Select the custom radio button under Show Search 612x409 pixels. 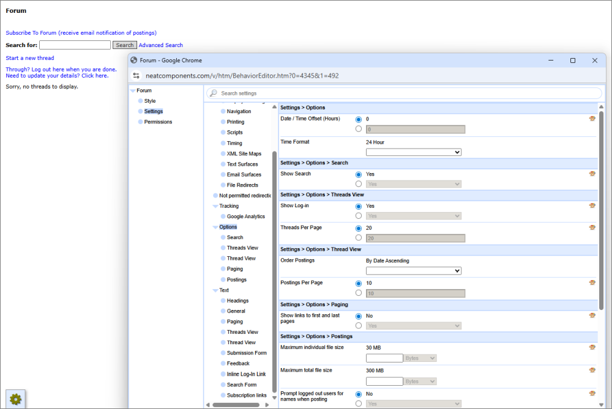pyautogui.click(x=359, y=184)
